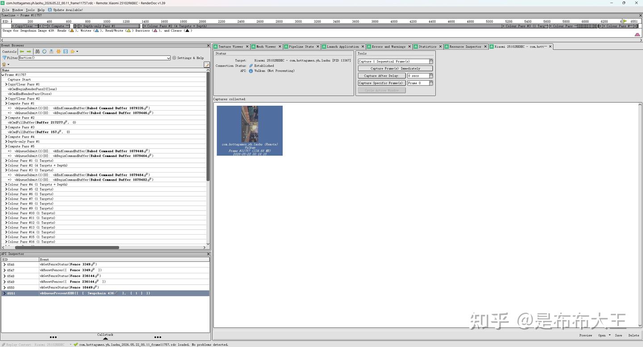Click the Save capture button
Image resolution: width=643 pixels, height=347 pixels.
click(x=618, y=335)
